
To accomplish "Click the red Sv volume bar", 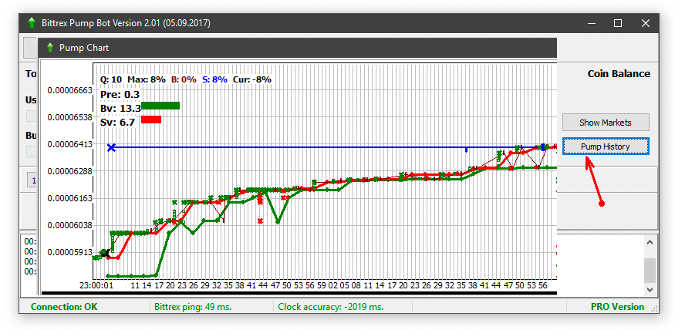I will [x=151, y=120].
